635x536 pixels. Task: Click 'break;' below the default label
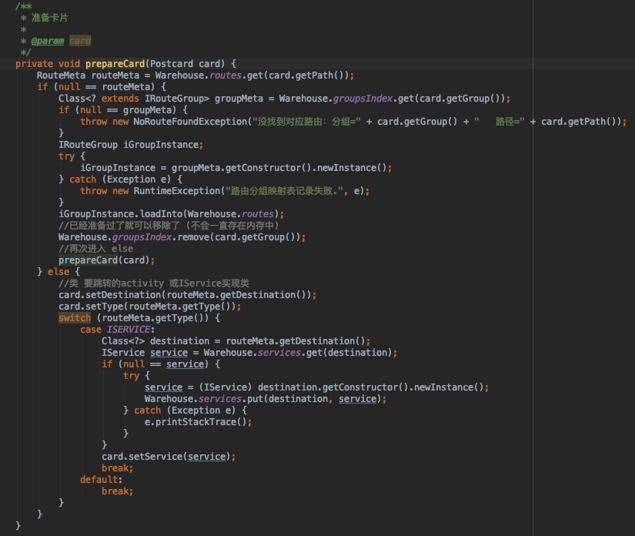[118, 491]
